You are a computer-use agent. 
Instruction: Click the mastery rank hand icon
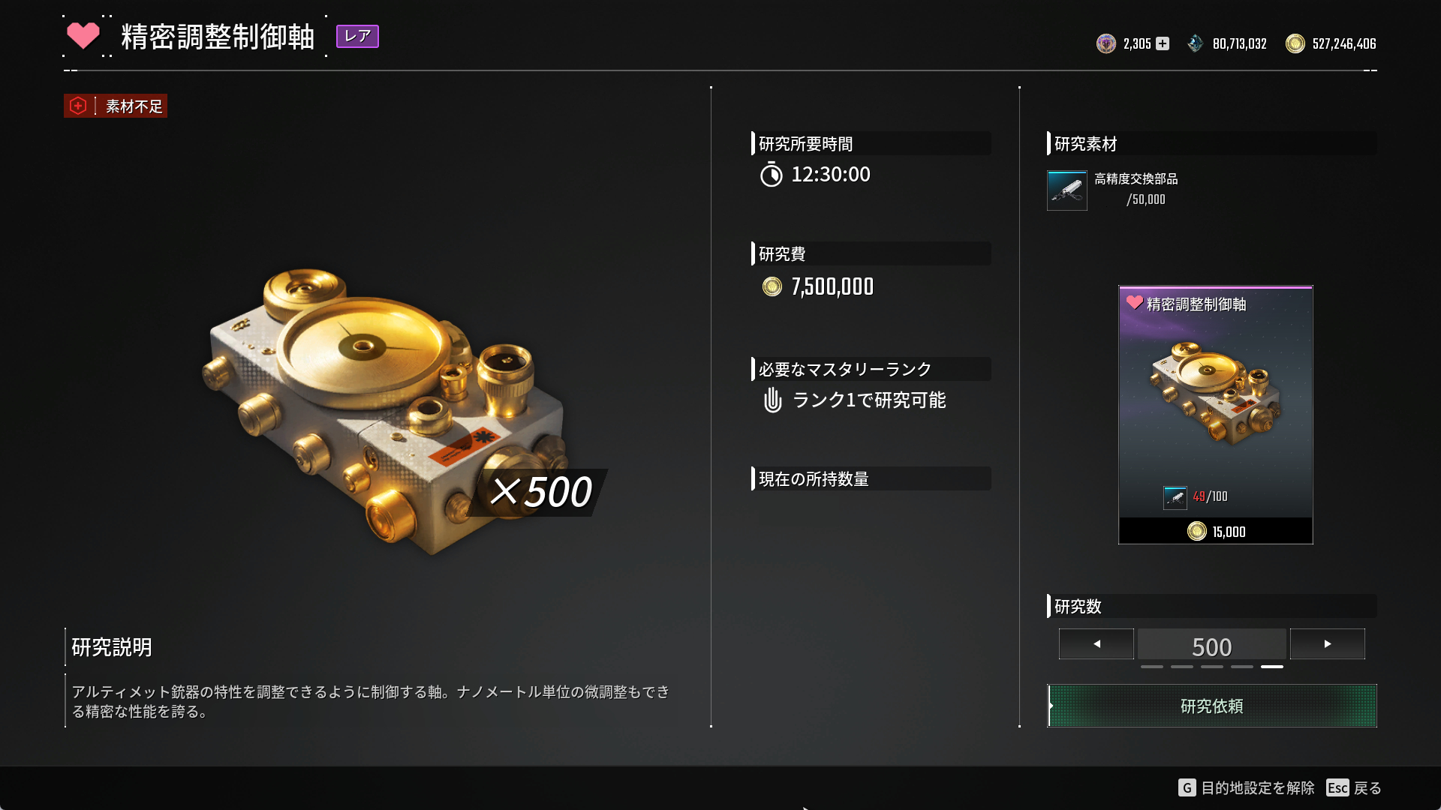772,400
